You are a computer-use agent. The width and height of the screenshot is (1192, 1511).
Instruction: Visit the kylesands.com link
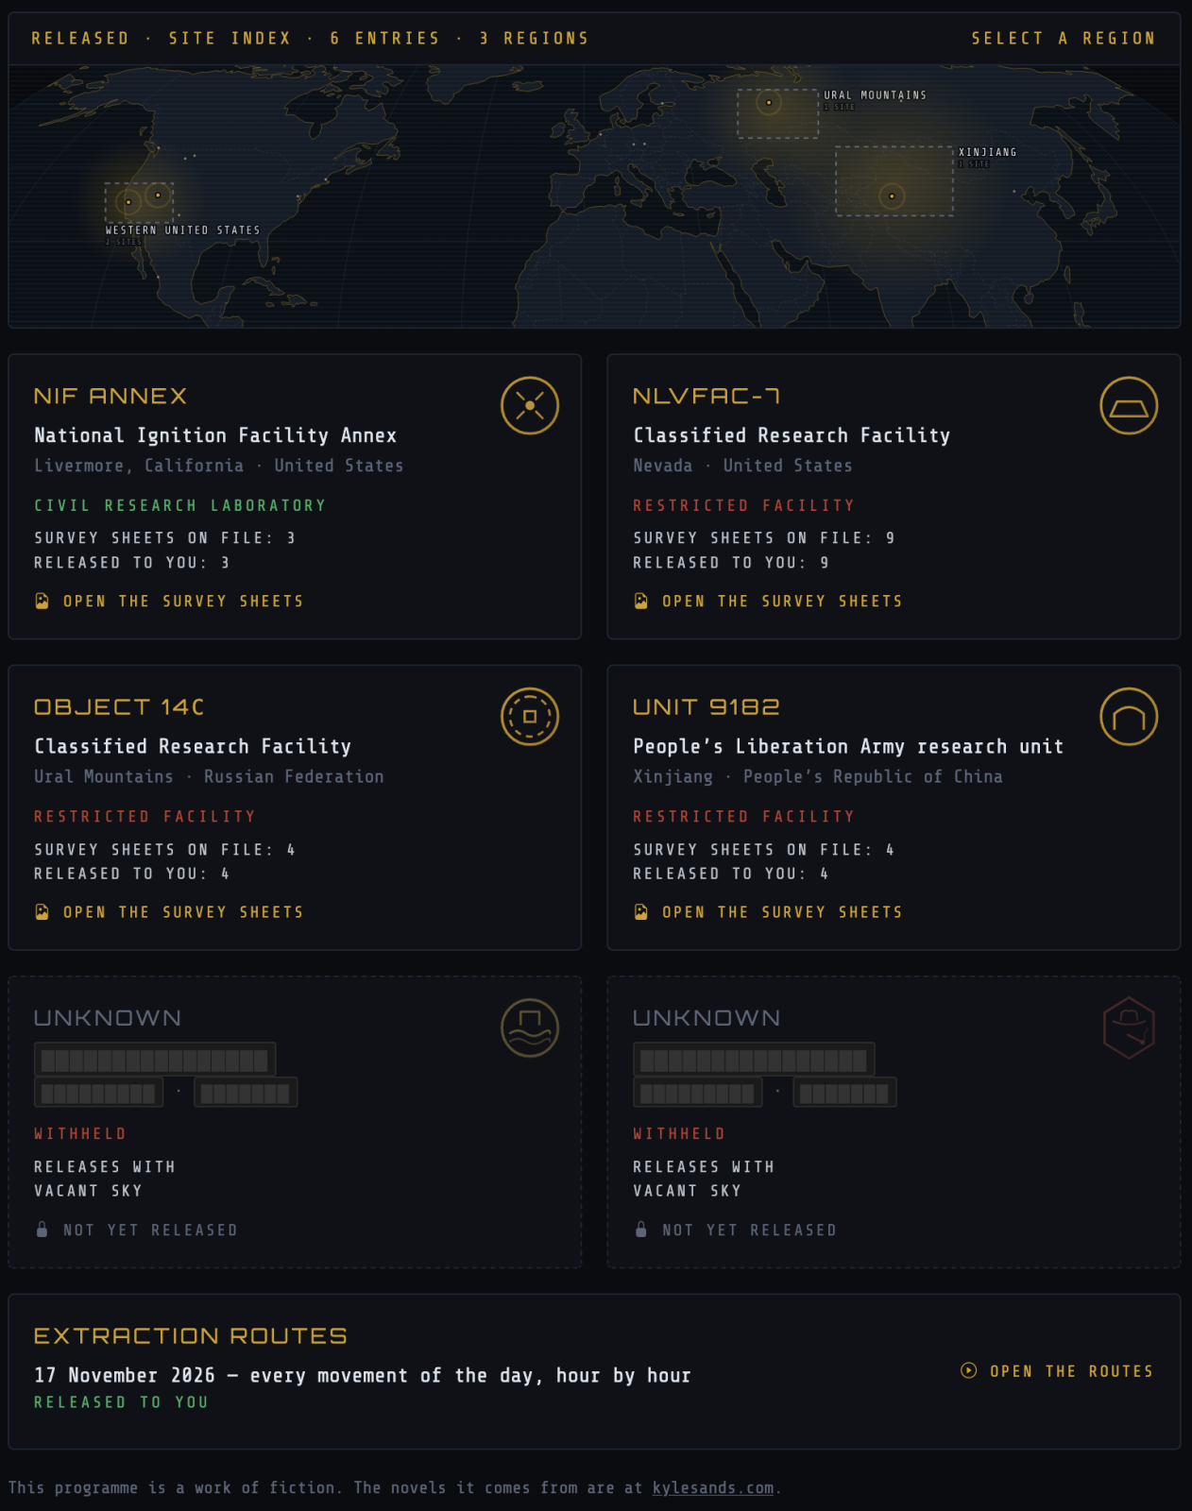click(713, 1487)
